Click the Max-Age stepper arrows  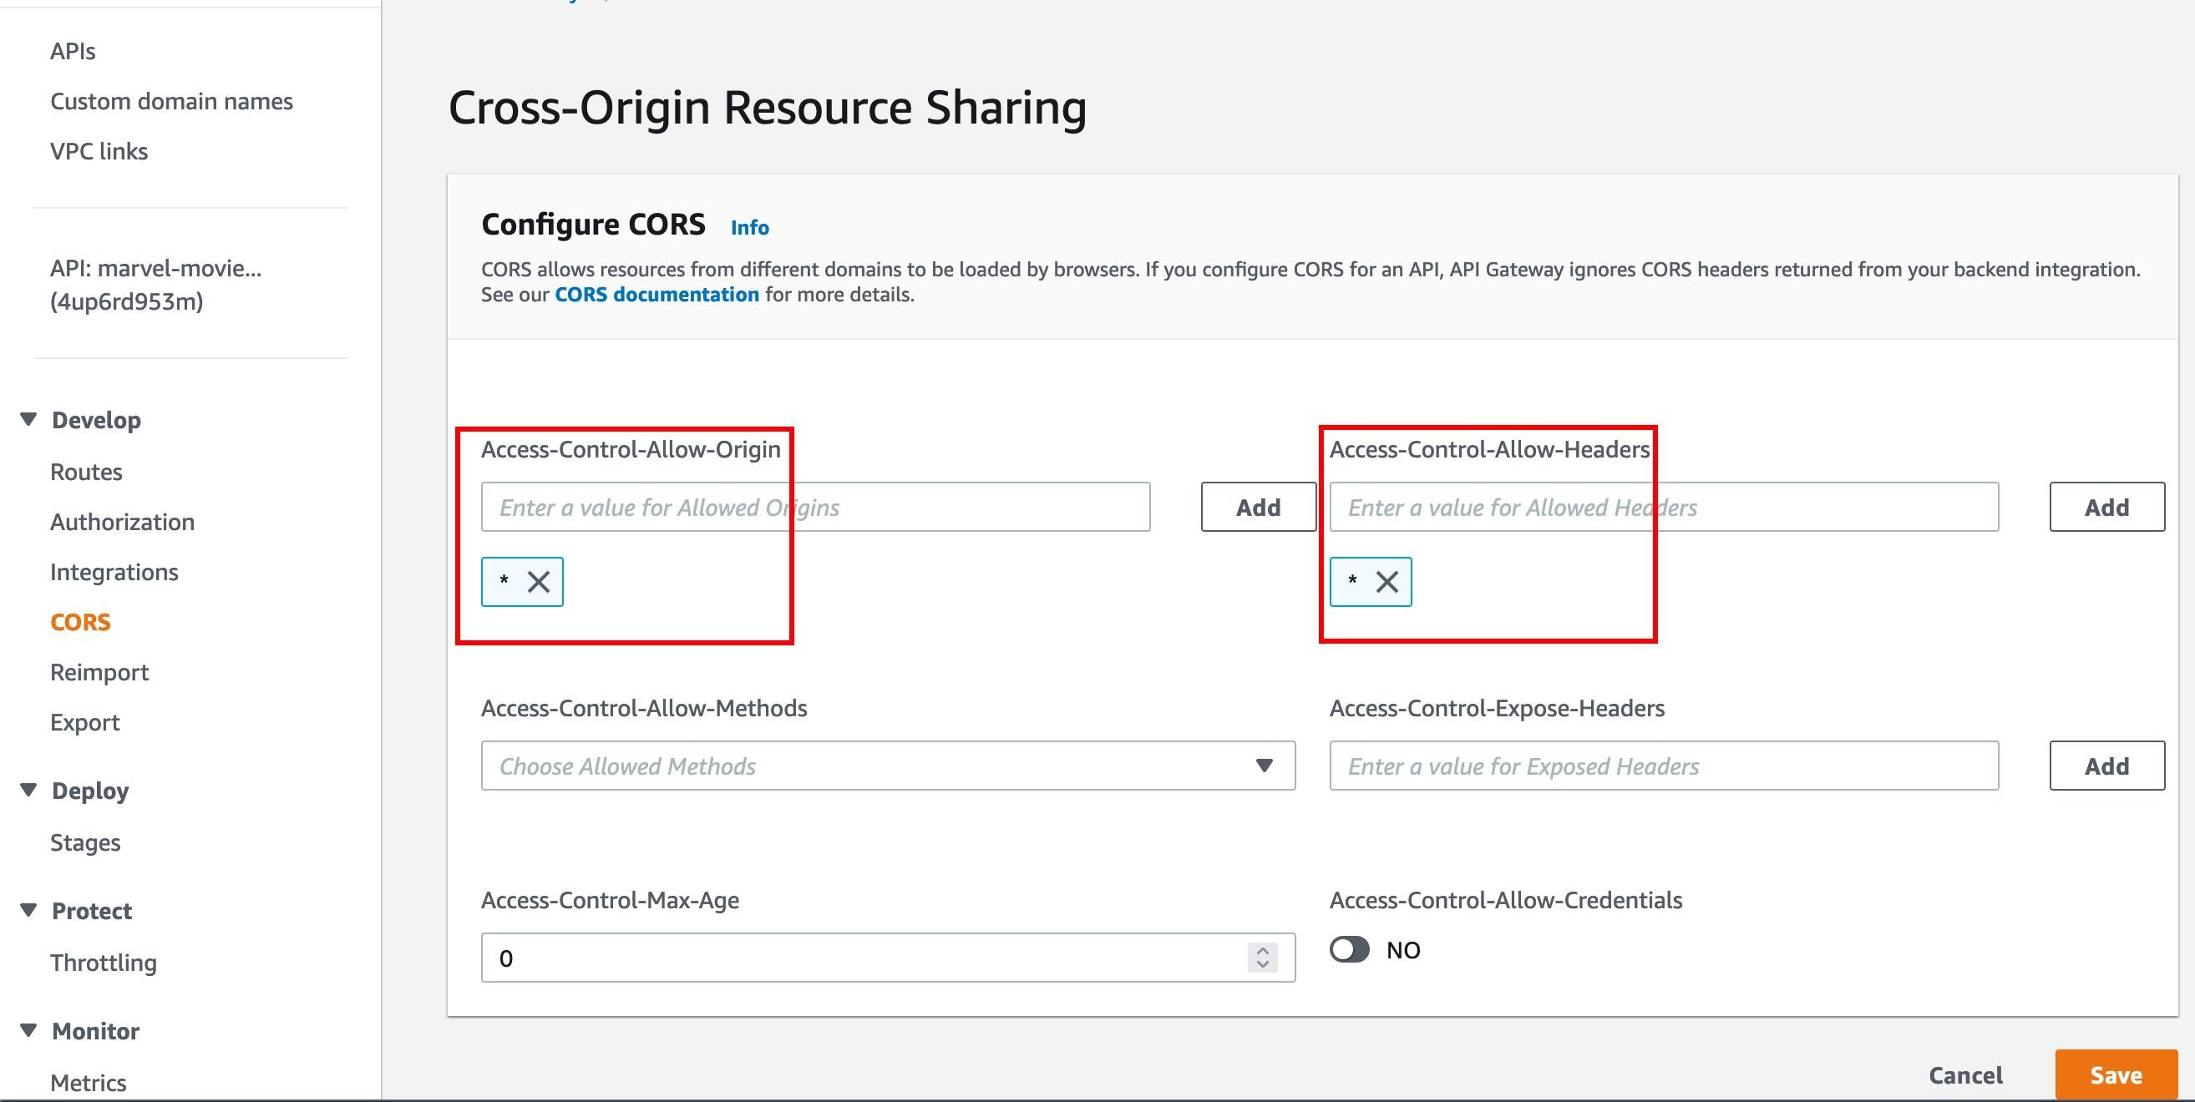tap(1263, 958)
